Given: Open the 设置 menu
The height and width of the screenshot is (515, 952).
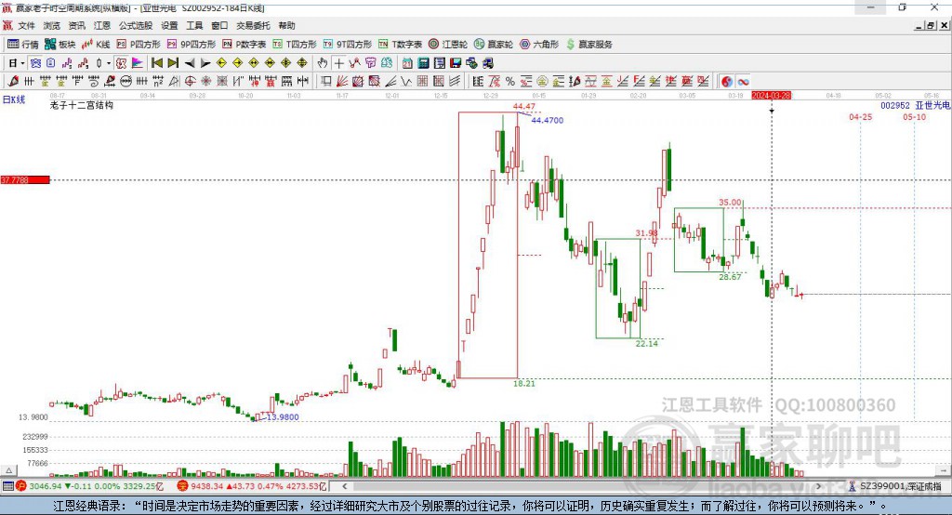Looking at the screenshot, I should [169, 25].
